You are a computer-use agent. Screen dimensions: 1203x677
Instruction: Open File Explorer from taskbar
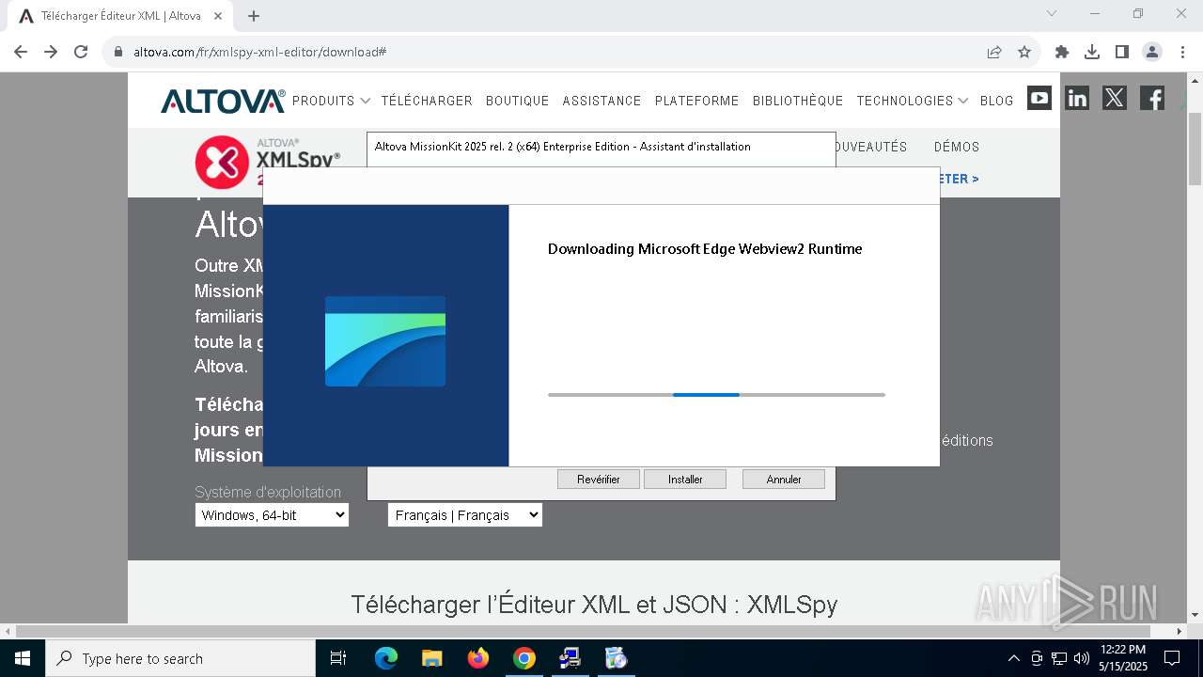pyautogui.click(x=432, y=658)
